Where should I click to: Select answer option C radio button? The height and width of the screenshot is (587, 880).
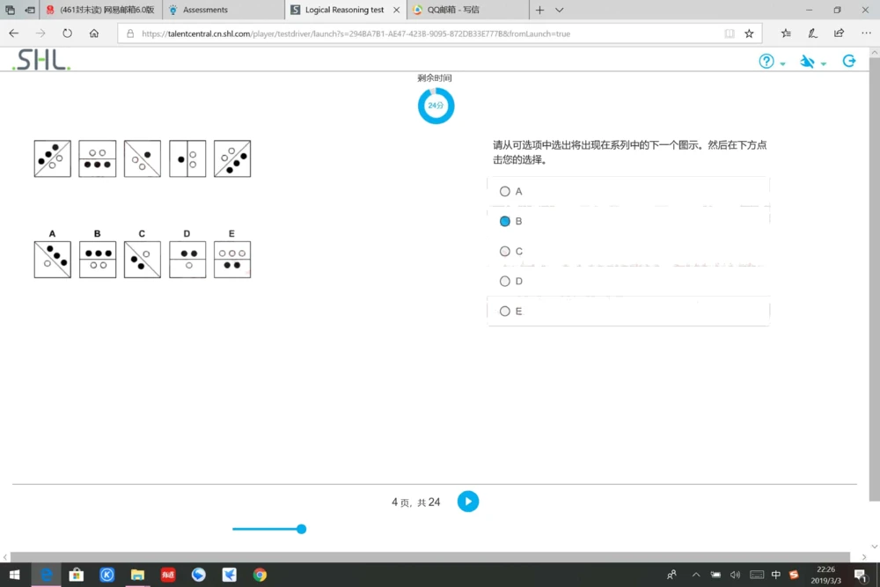(505, 251)
